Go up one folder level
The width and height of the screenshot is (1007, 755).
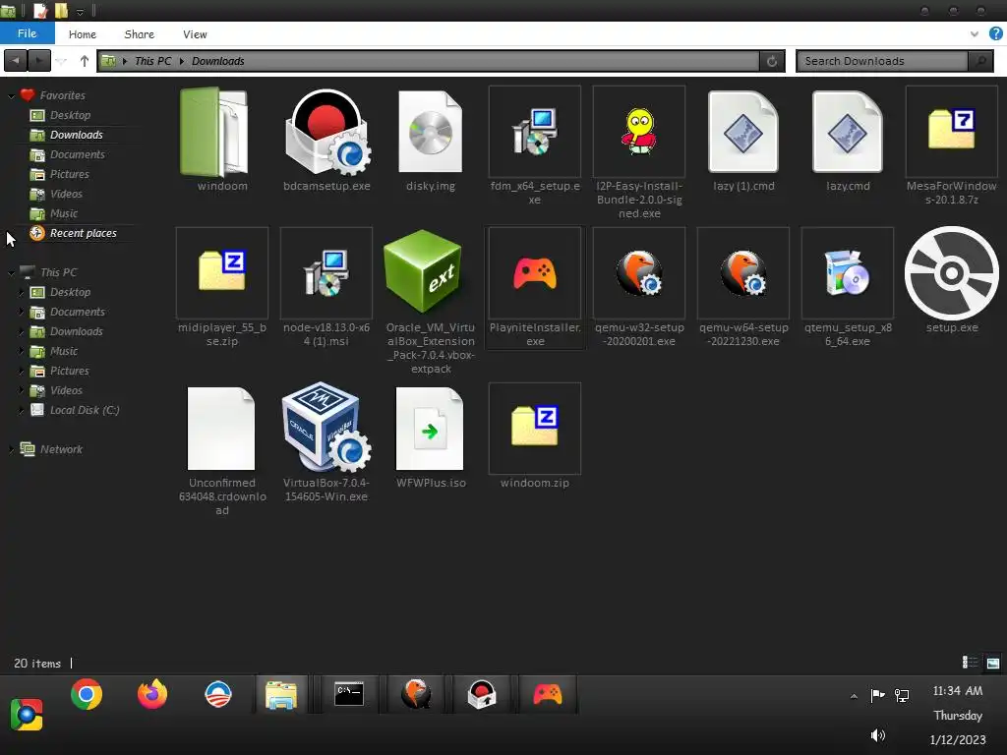[85, 61]
